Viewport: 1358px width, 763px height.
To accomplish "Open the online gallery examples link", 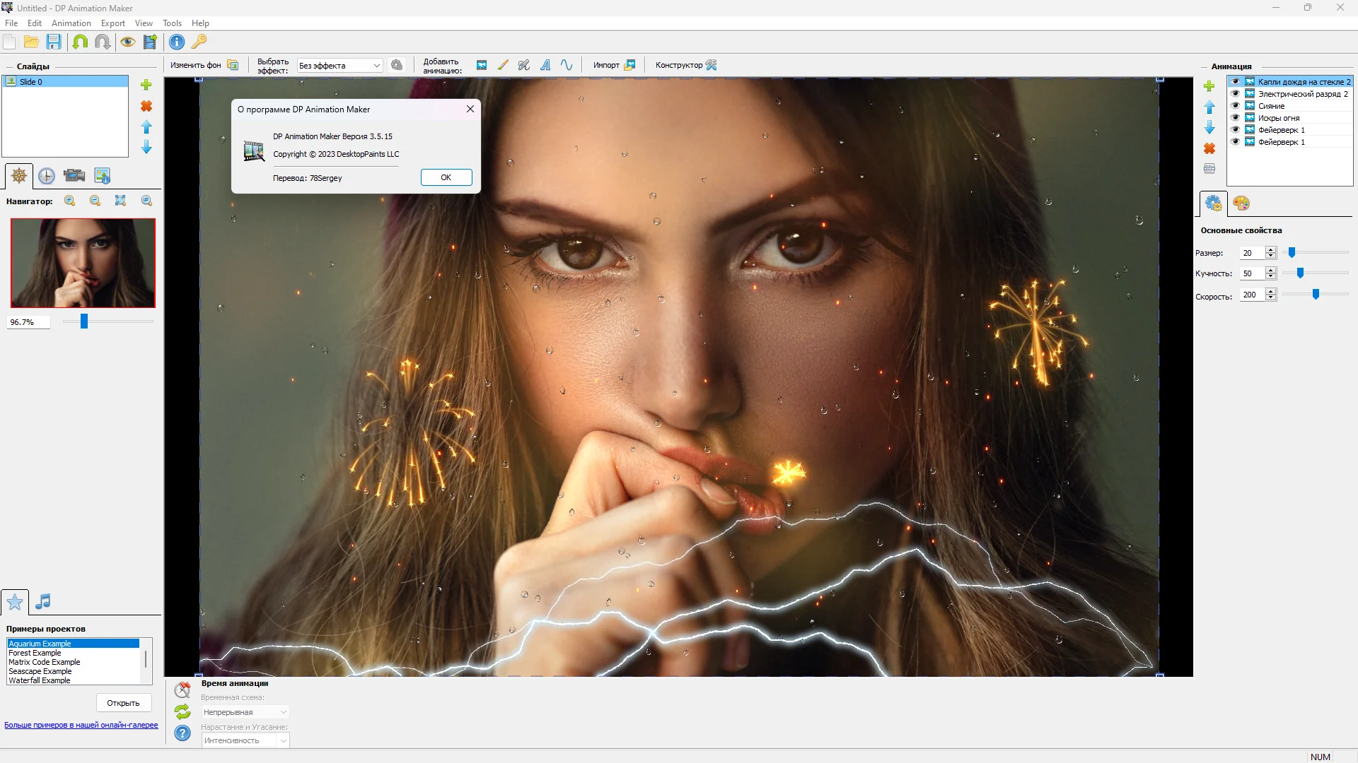I will point(81,725).
